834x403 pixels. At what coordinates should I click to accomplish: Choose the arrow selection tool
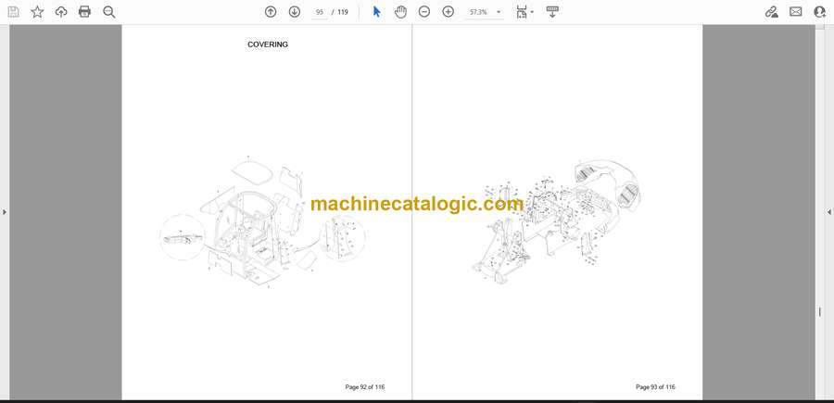click(x=376, y=12)
